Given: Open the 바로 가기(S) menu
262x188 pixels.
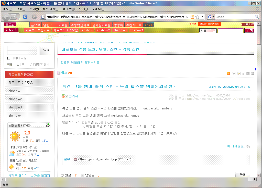Looking at the screenshot, I should (x=51, y=9).
